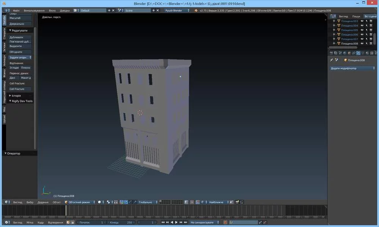The image size is (379, 227).
Task: Toggle selectability arrow of Площина.006
Action: pos(366,35)
